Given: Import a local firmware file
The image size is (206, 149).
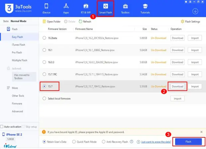Looking at the screenshot, I should coord(177,98).
